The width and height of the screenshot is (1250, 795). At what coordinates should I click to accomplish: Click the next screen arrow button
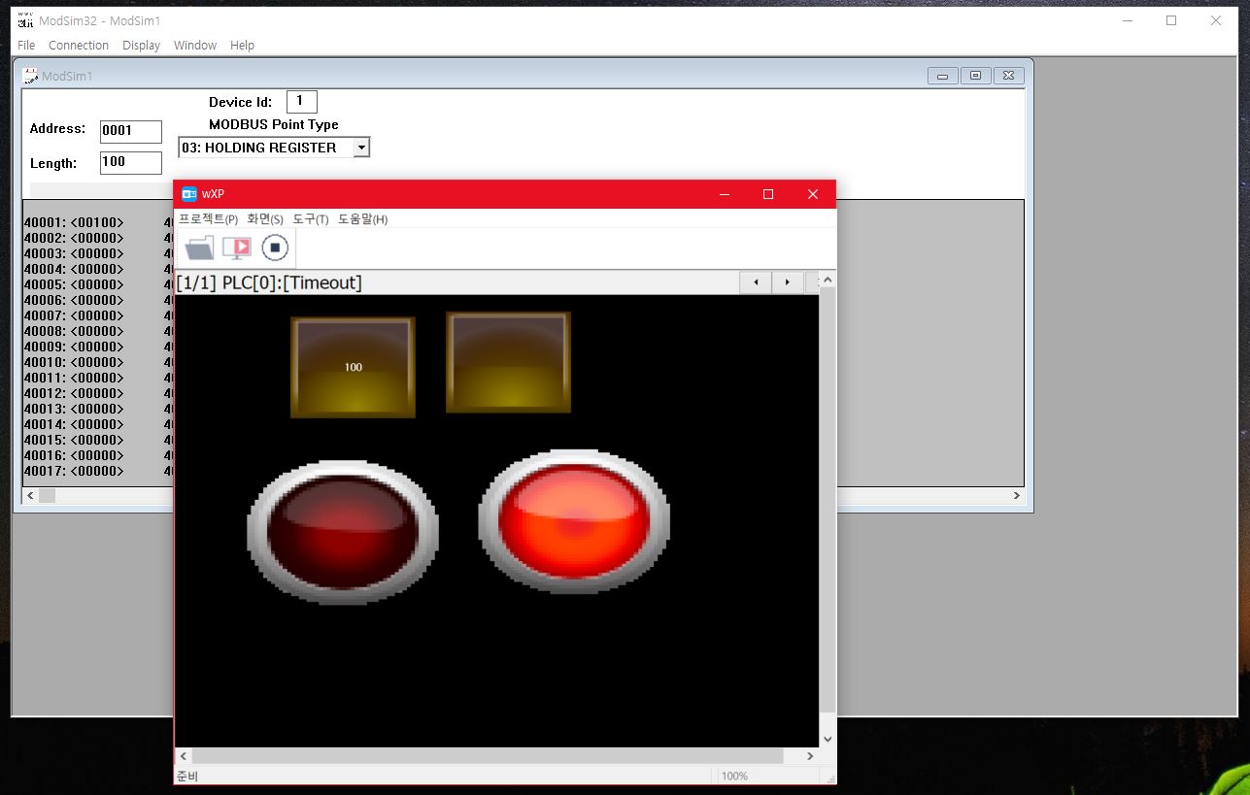tap(788, 282)
